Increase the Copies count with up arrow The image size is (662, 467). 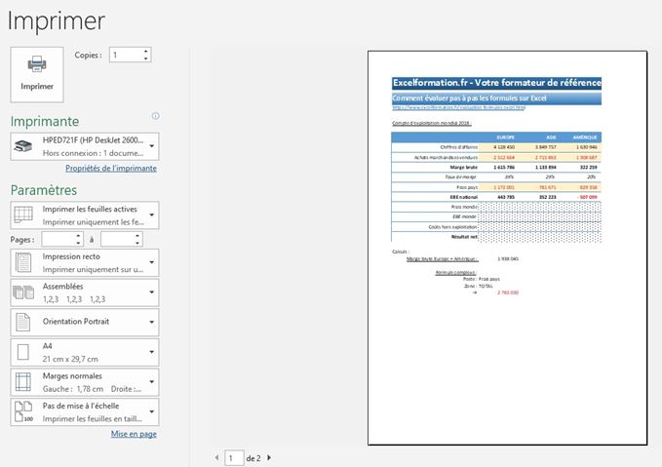pyautogui.click(x=146, y=51)
